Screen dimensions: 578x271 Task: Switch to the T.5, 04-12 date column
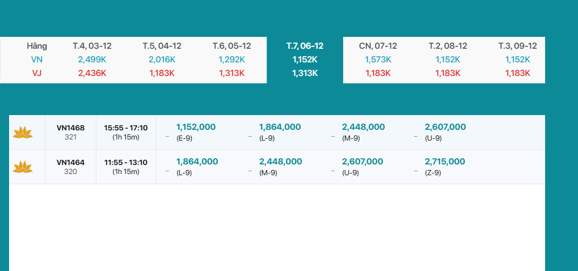click(162, 46)
